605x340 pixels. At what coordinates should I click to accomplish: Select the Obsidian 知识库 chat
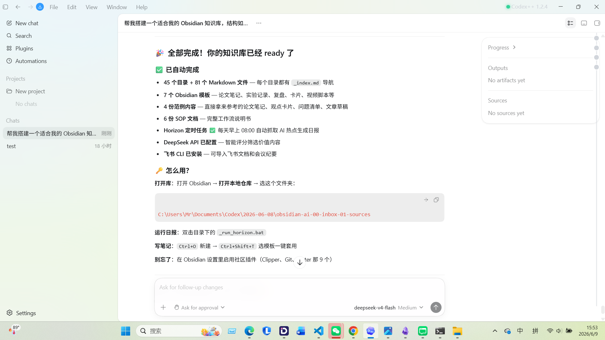click(59, 133)
